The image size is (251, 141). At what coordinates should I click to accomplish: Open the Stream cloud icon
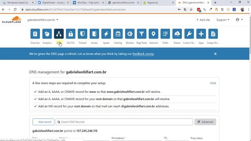click(x=177, y=34)
